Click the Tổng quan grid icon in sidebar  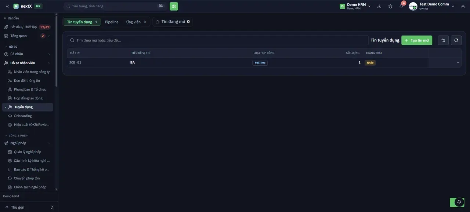[x=6, y=36]
